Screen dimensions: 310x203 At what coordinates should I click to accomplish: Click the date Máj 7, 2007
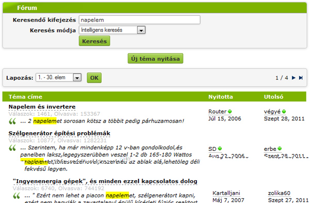click(x=228, y=200)
